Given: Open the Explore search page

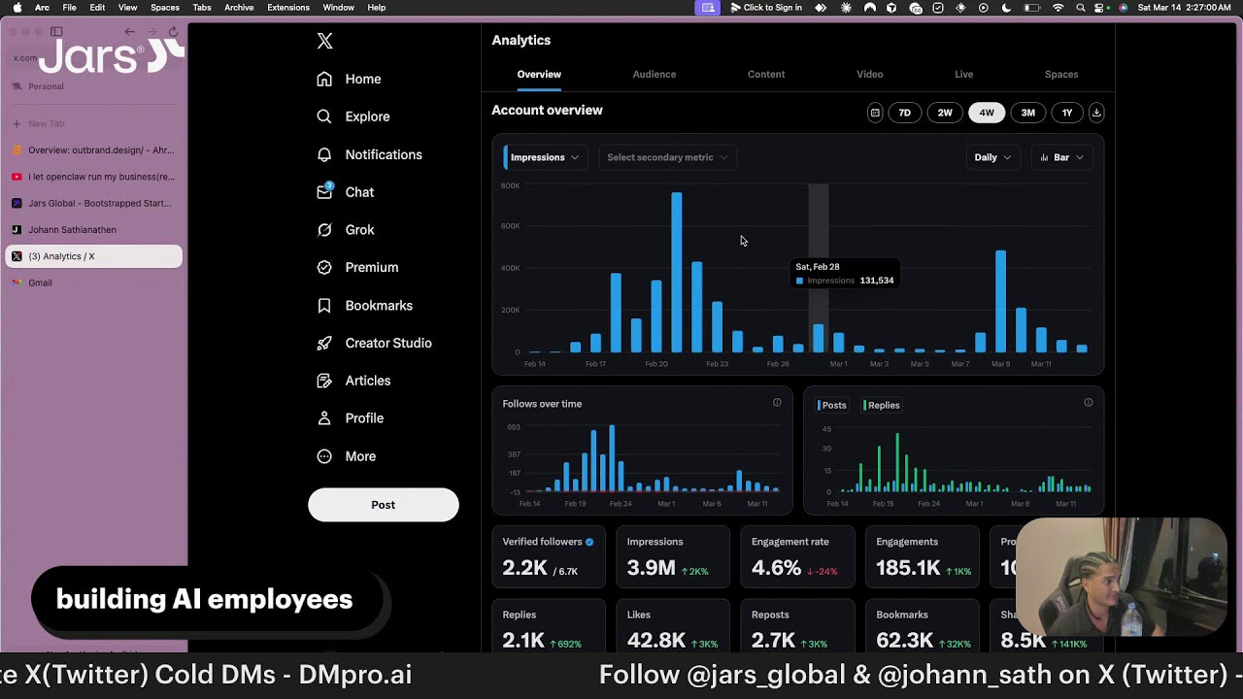Looking at the screenshot, I should (x=353, y=116).
